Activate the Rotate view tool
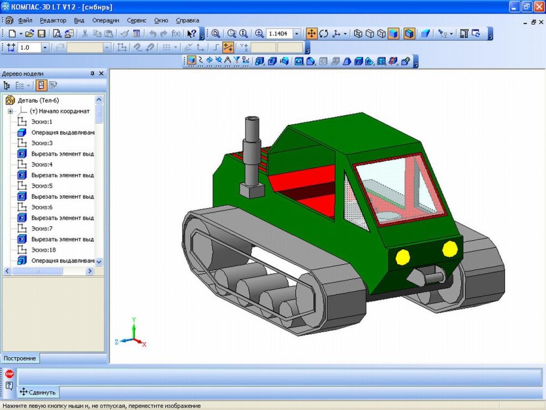The image size is (546, 410). (324, 34)
